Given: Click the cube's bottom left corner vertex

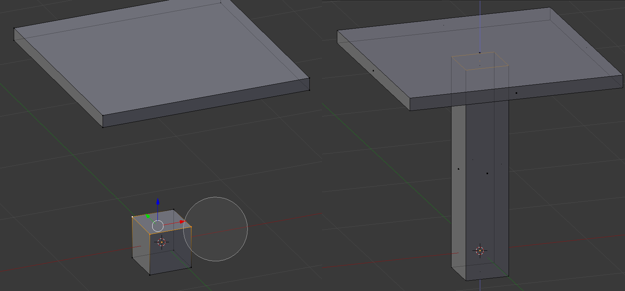Looking at the screenshot, I should coord(132,257).
